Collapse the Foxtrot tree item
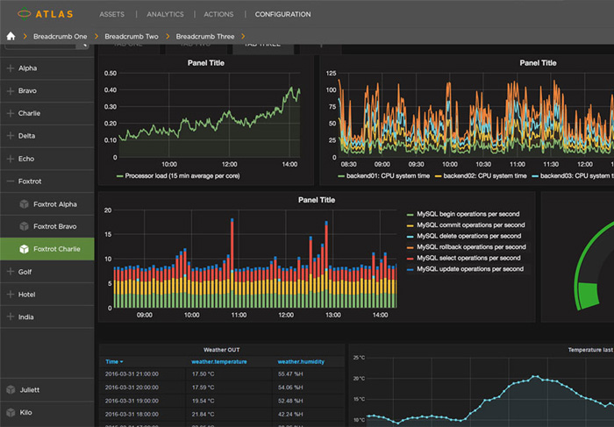The width and height of the screenshot is (614, 427). pyautogui.click(x=11, y=181)
